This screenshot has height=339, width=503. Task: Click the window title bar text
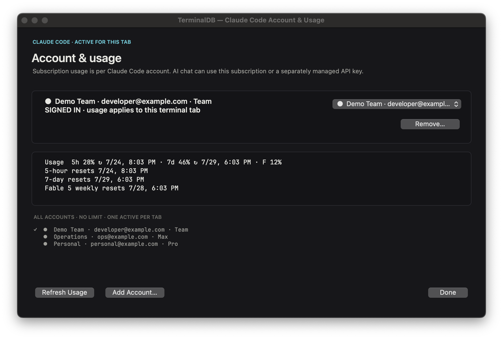tap(251, 20)
